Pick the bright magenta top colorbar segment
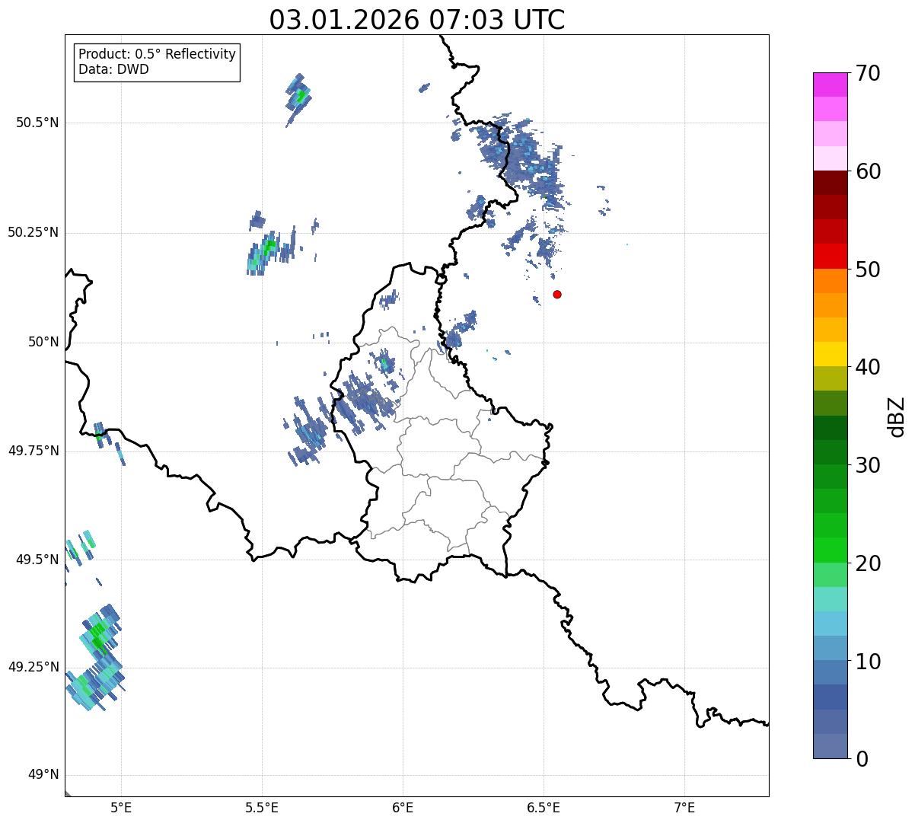 click(830, 85)
